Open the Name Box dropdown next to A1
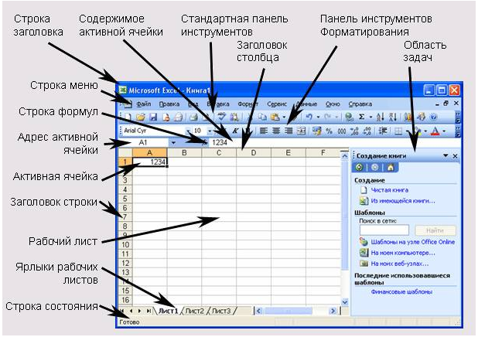The image size is (478, 337). 173,142
